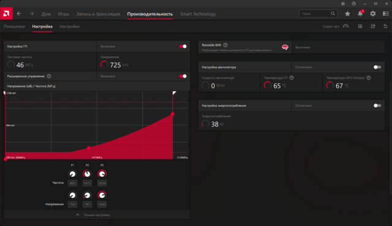Click the P3 frequency knob

tap(102, 174)
